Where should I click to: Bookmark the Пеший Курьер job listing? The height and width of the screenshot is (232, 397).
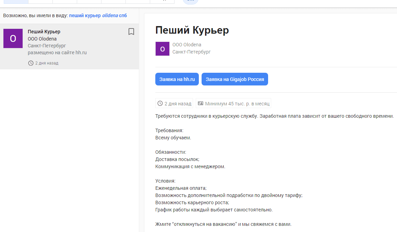[131, 32]
